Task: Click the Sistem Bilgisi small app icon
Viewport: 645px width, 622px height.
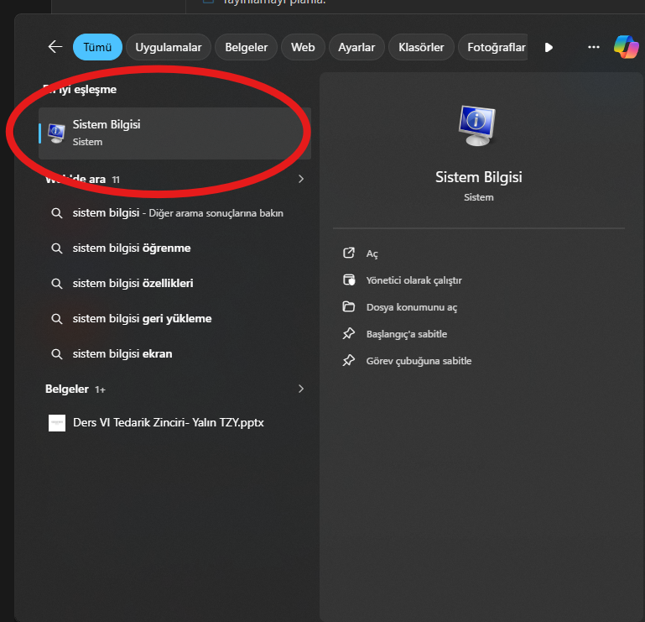Action: [56, 133]
